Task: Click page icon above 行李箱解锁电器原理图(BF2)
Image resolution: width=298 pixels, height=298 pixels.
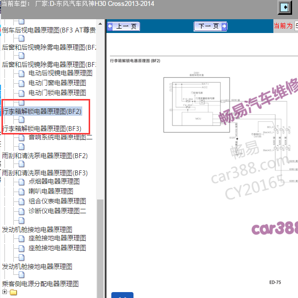Action: click(x=22, y=102)
